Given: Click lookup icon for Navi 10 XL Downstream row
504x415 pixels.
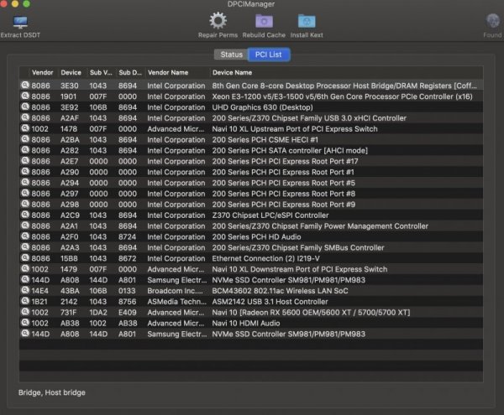Looking at the screenshot, I should click(25, 269).
